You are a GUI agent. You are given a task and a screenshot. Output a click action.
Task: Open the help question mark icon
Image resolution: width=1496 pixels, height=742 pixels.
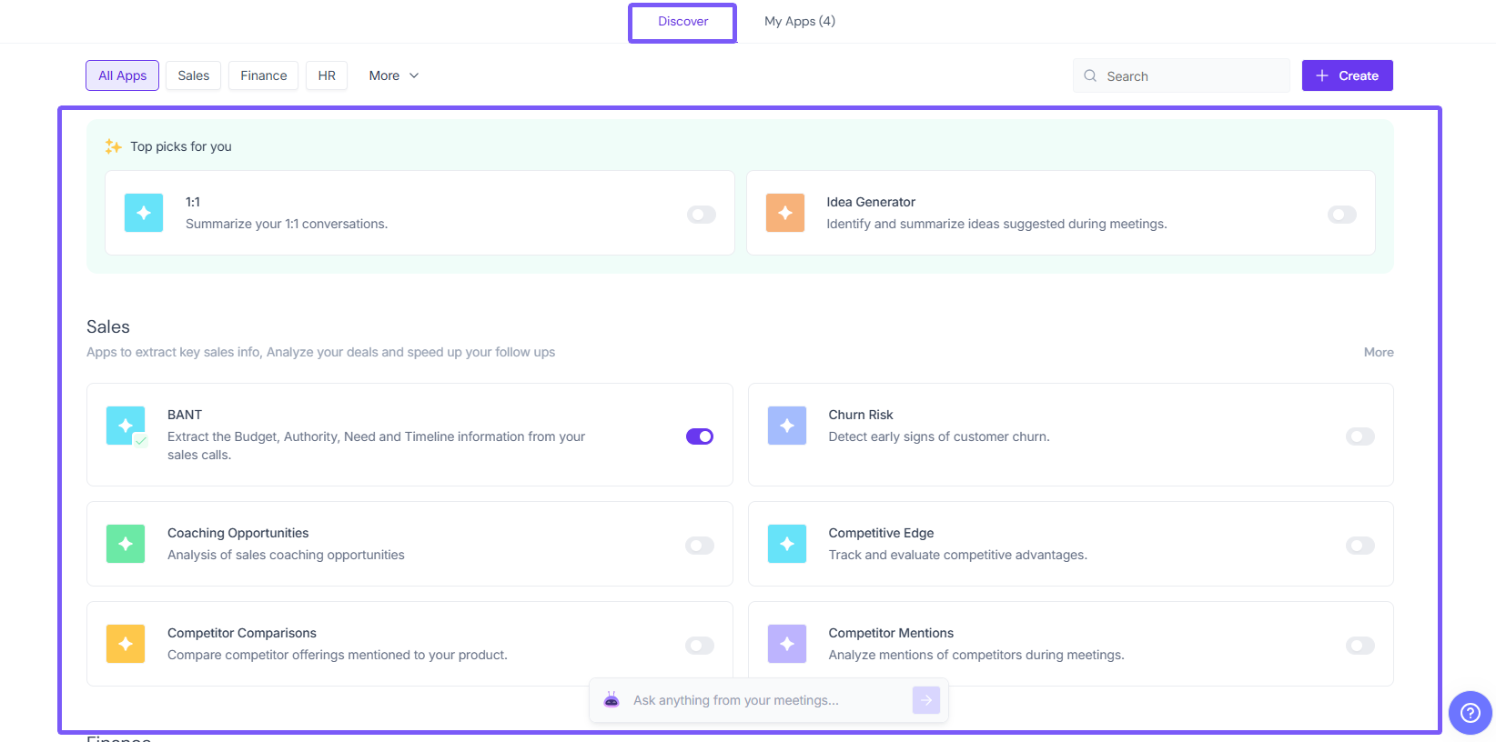(1471, 713)
